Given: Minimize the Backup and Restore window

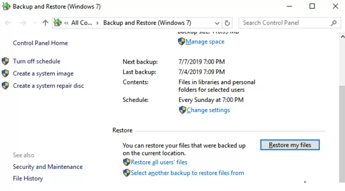Looking at the screenshot, I should click(x=289, y=6).
